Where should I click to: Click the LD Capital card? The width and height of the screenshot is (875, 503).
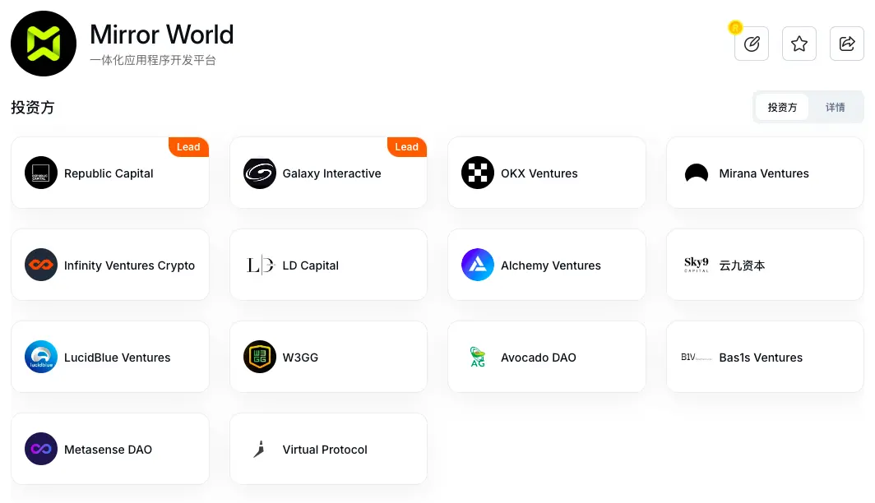tap(328, 265)
